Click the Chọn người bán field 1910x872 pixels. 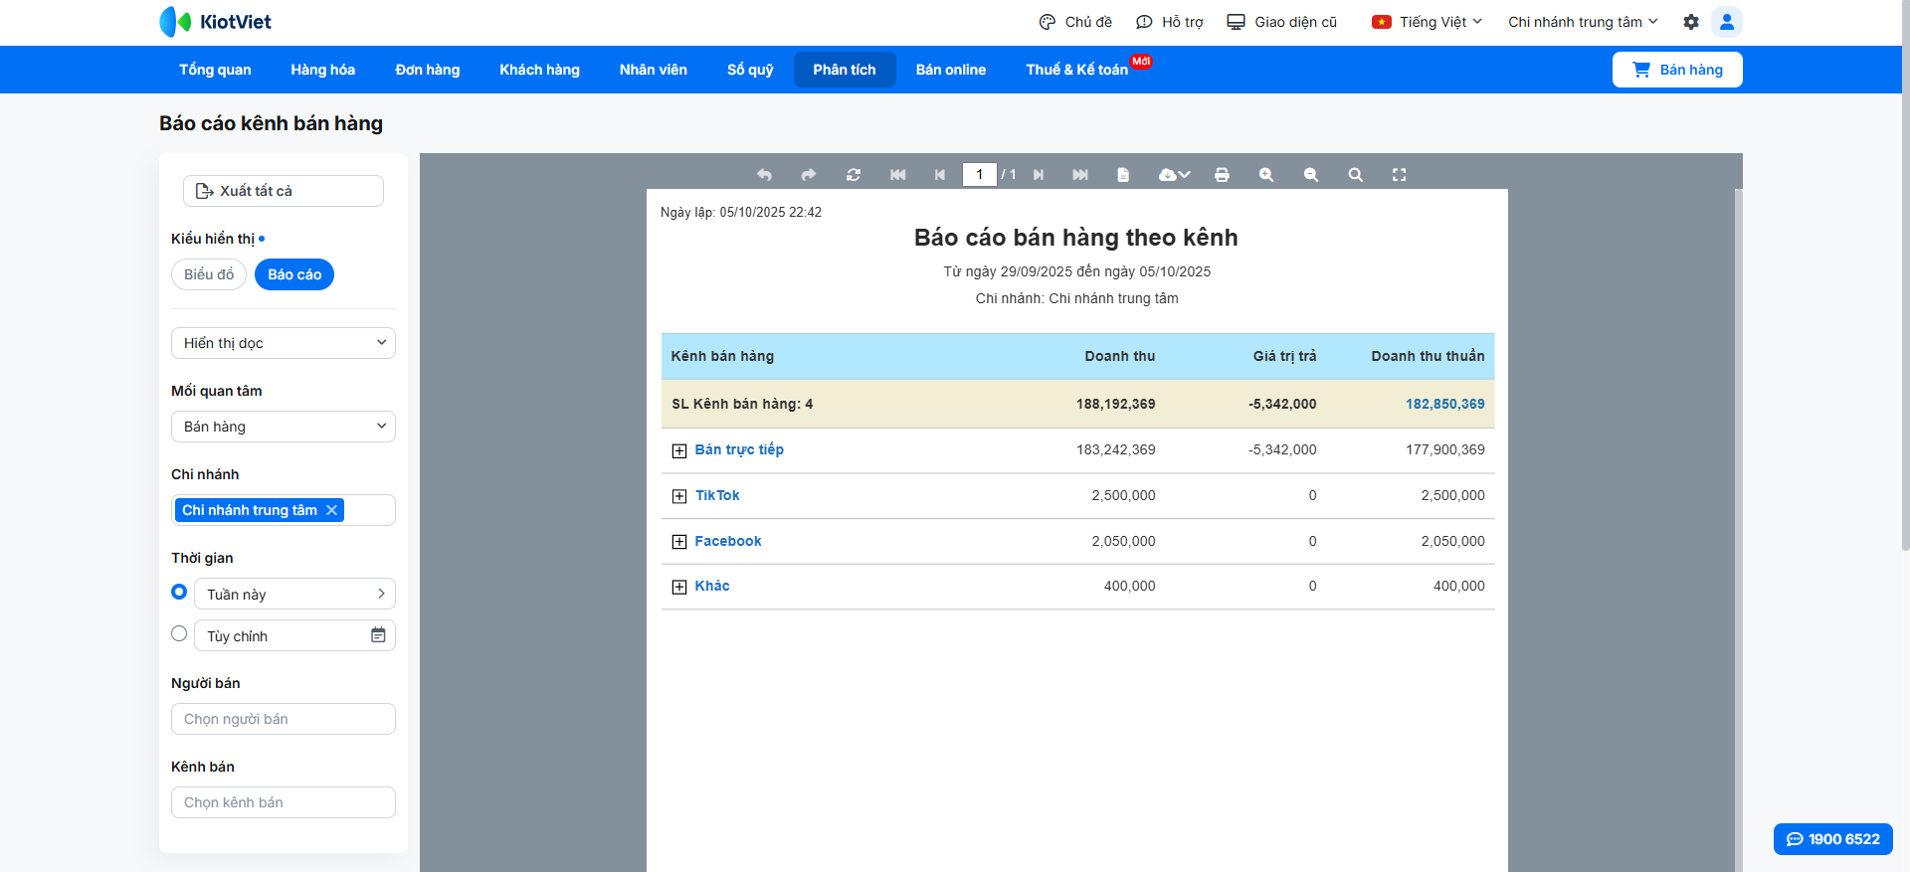point(284,719)
